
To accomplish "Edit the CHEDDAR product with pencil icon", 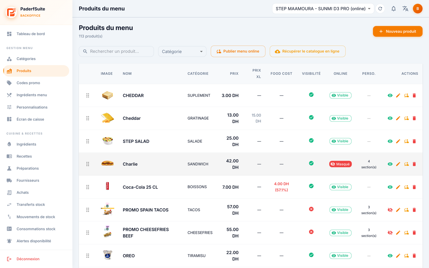I will pyautogui.click(x=398, y=95).
